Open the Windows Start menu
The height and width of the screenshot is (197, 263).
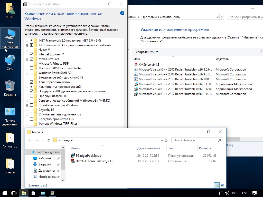(x=5, y=193)
